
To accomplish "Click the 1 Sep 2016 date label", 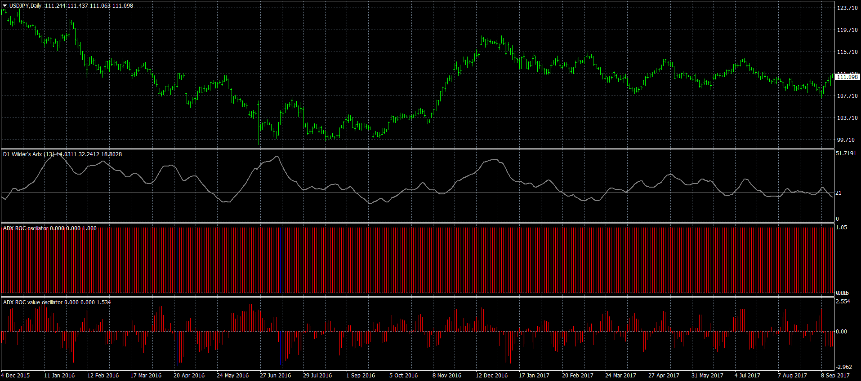I will coord(361,376).
